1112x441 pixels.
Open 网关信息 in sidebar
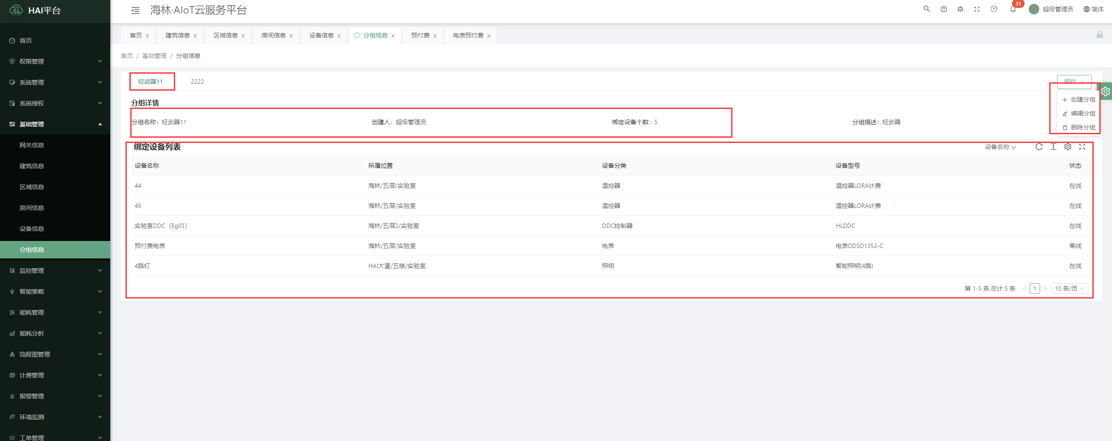[55, 145]
